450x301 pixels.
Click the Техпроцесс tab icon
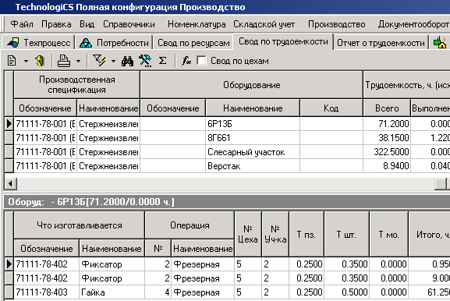coord(13,43)
